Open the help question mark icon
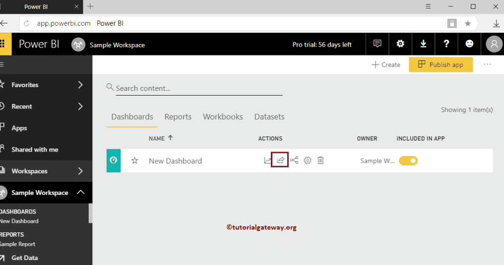504x265 pixels. pyautogui.click(x=446, y=44)
